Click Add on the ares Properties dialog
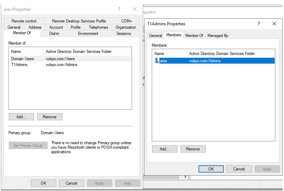 [x=21, y=117]
